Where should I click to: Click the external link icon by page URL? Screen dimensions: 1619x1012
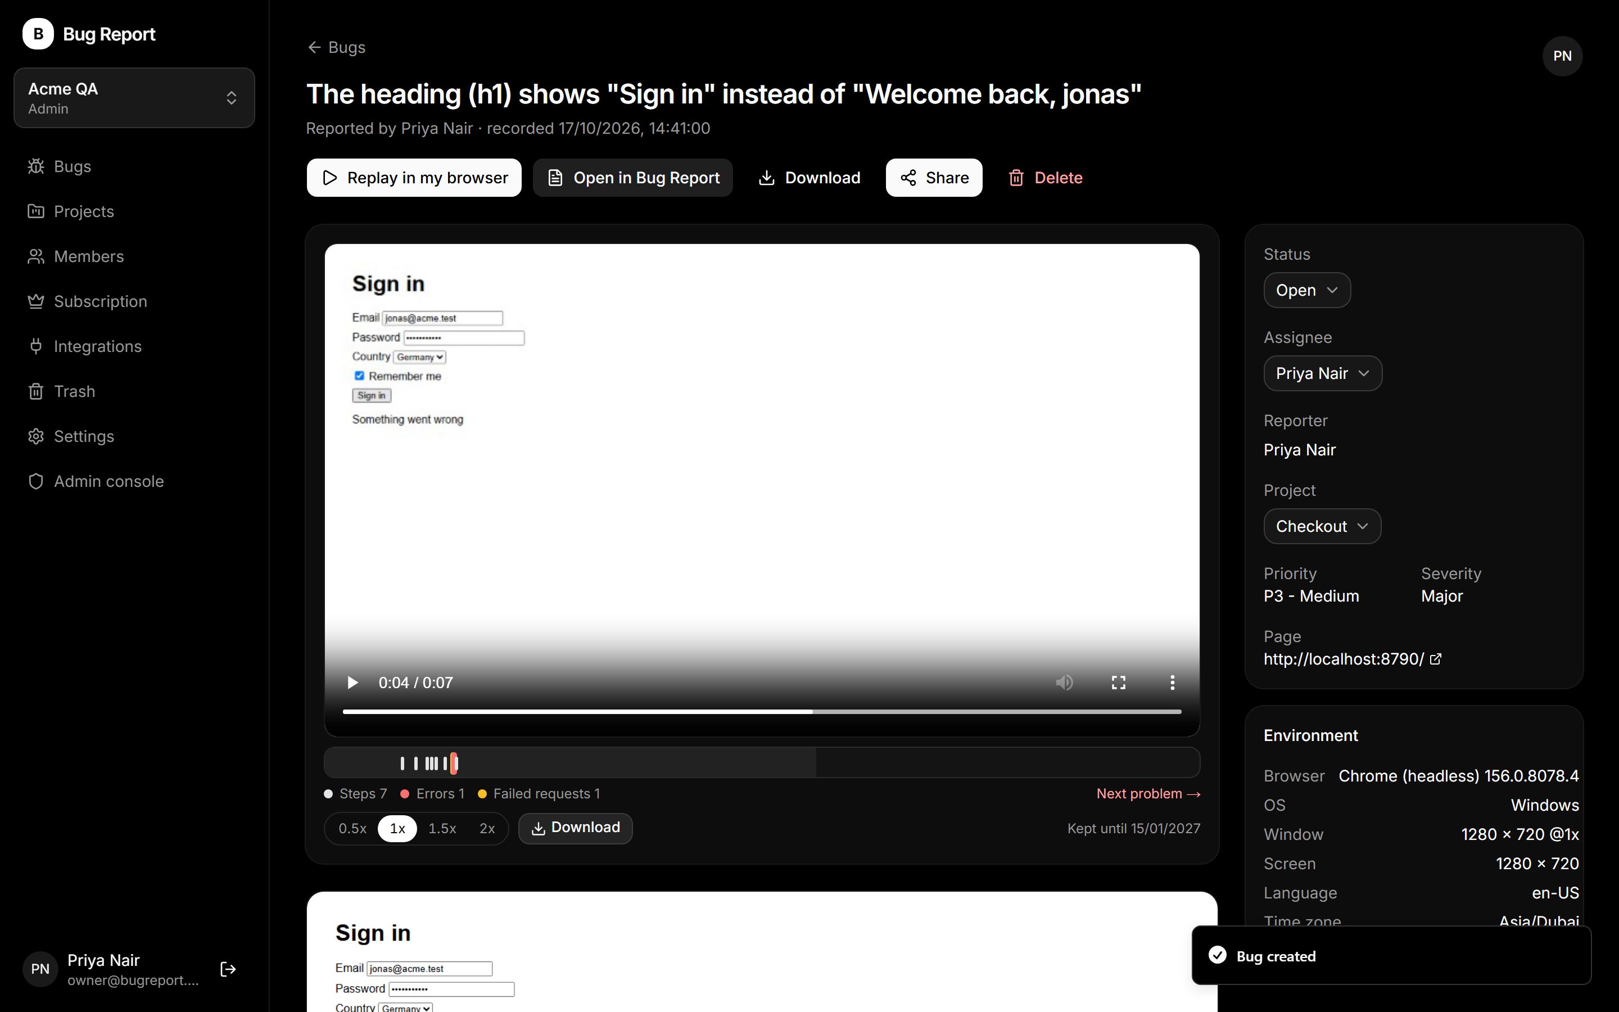[x=1436, y=659]
